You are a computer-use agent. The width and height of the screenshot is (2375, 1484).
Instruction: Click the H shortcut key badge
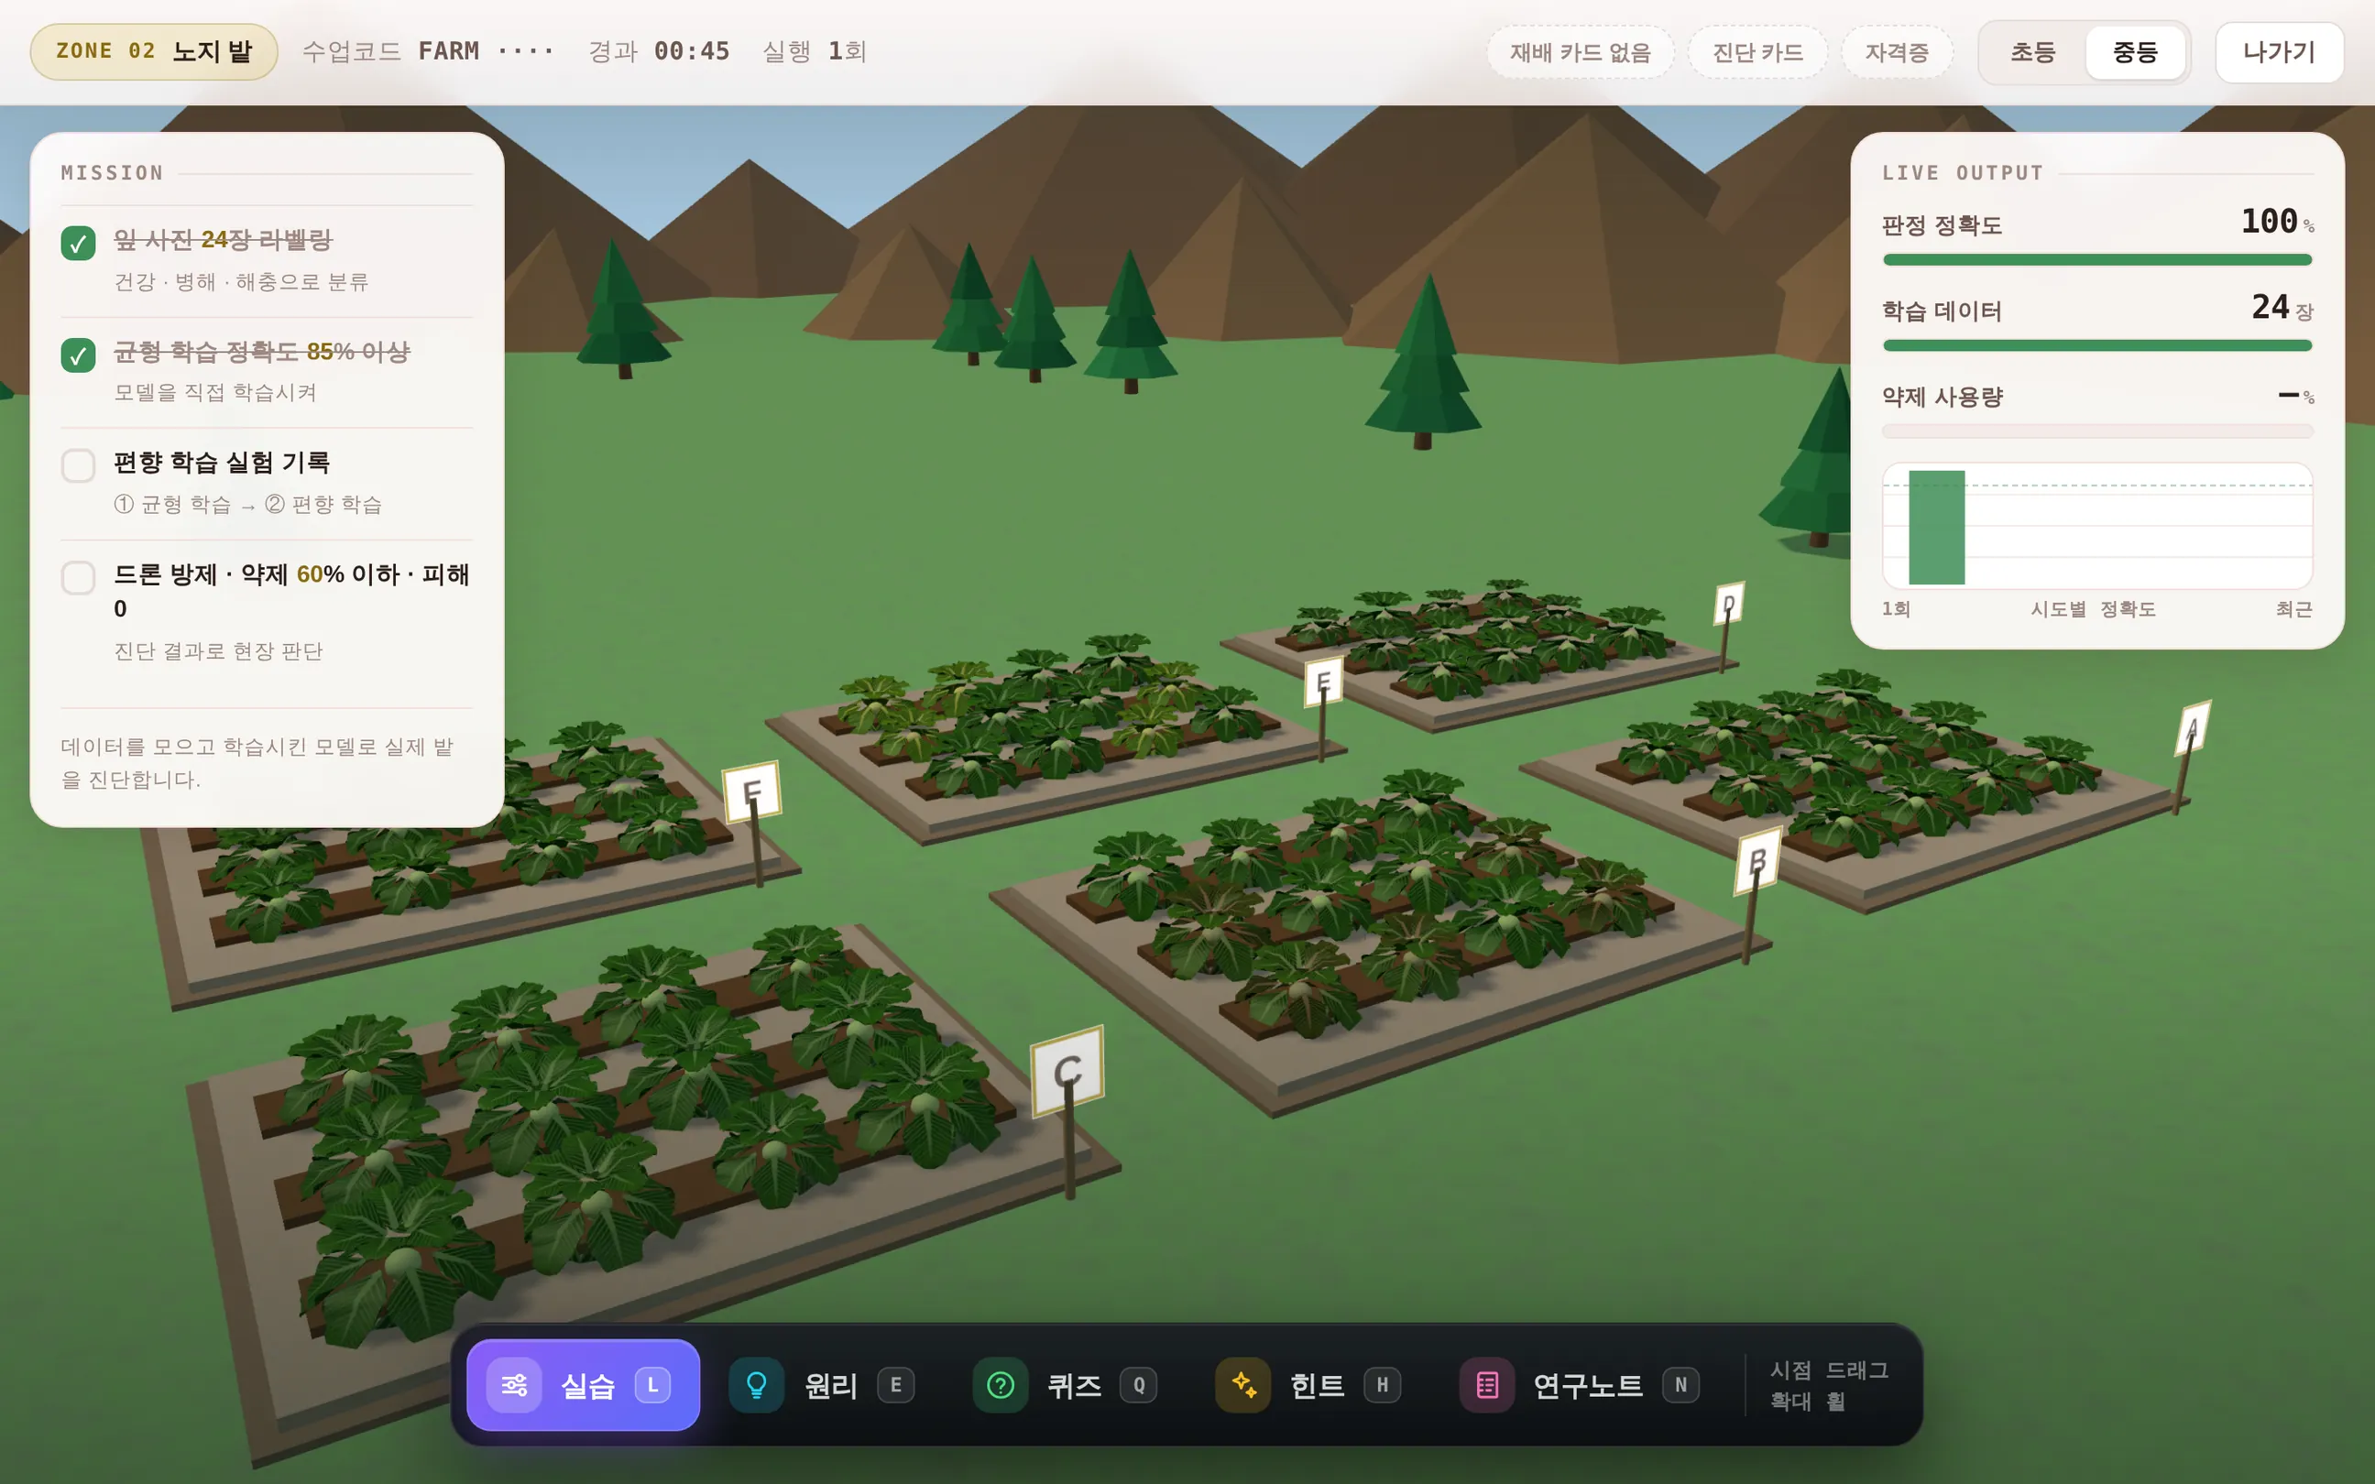pos(1382,1385)
